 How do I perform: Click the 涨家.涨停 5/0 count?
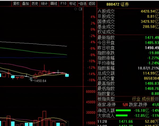tap(125, 105)
